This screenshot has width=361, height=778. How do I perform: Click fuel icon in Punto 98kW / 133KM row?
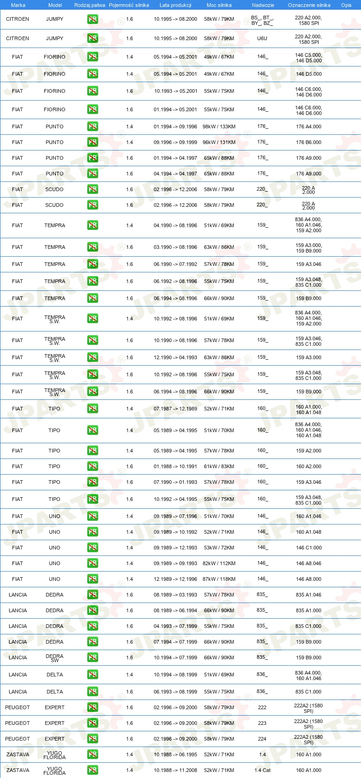click(x=93, y=127)
